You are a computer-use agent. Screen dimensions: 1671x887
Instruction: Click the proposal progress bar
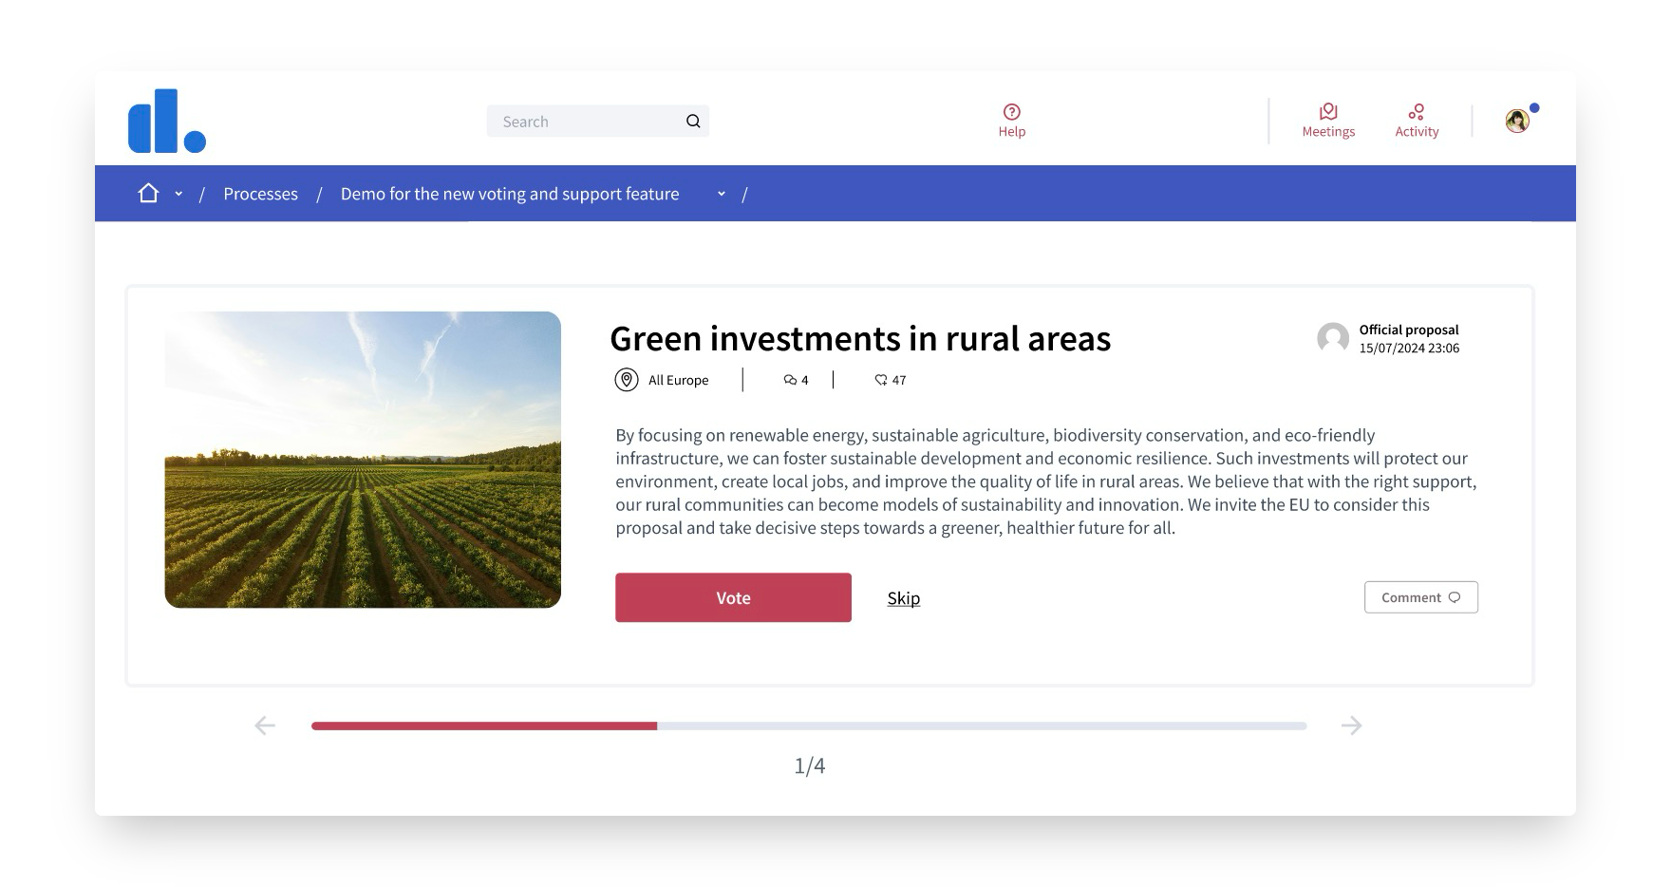[808, 727]
